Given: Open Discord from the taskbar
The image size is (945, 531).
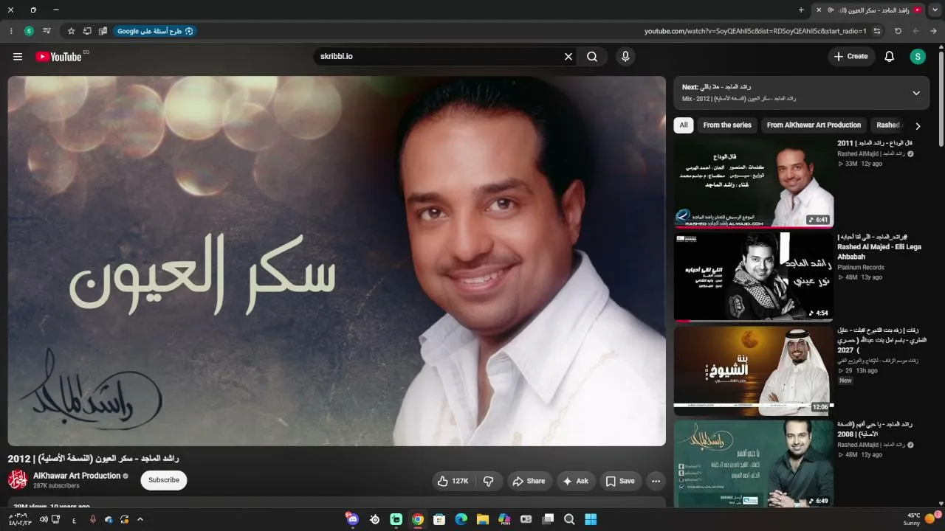Looking at the screenshot, I should coord(353,519).
